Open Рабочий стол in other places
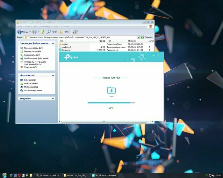223x178 pixels. [30, 80]
